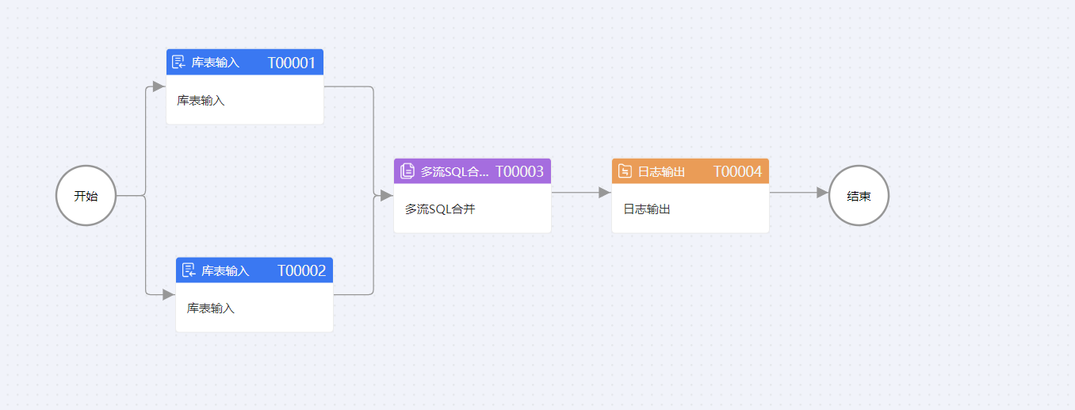Select the arrow from 日志输出 to 结束

(798, 193)
